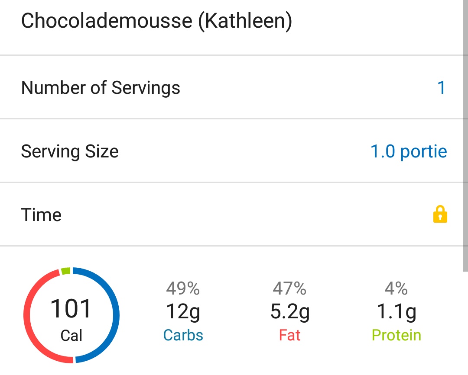
Task: Open the Number of Servings value 1
Action: pyautogui.click(x=442, y=87)
